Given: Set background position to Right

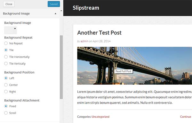Looking at the screenshot, I should tap(6, 92).
